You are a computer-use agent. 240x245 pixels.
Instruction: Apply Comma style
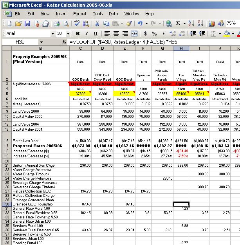[x=164, y=33]
